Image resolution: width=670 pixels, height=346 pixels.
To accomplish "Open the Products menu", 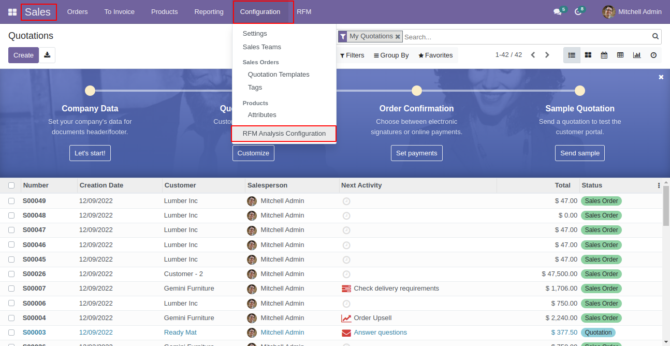I will pyautogui.click(x=165, y=12).
